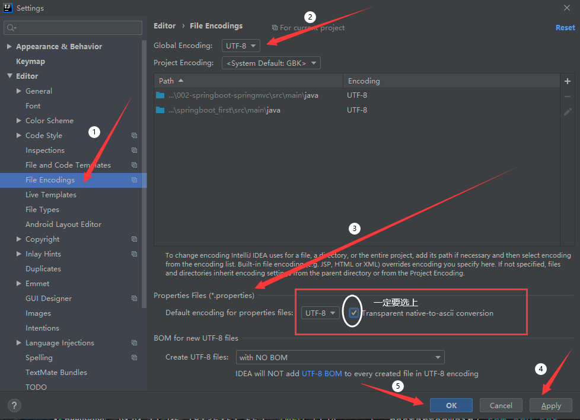Image resolution: width=580 pixels, height=420 pixels.
Task: Open the UTF-8 BOM link
Action: 322,373
